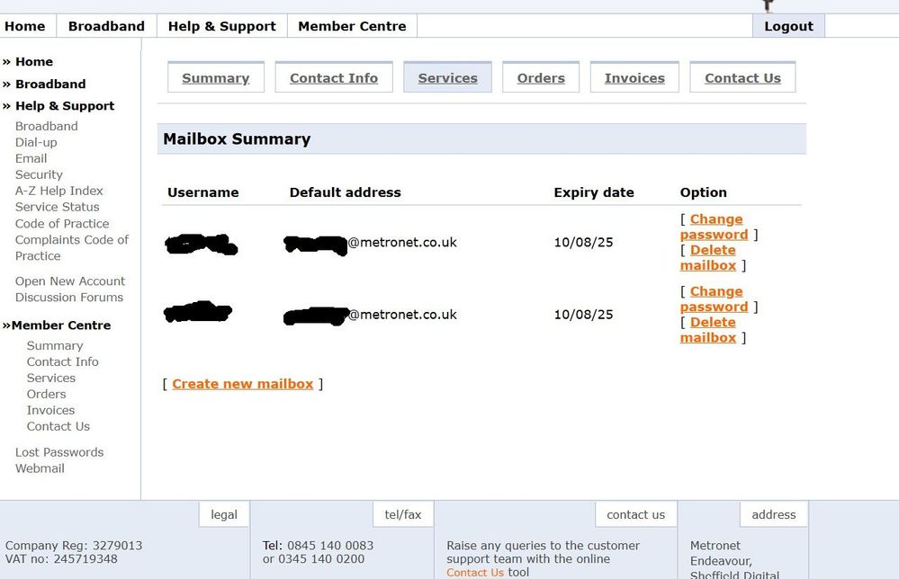Click Contact Us tool link in footer
Screen dimensions: 899x579
point(475,573)
